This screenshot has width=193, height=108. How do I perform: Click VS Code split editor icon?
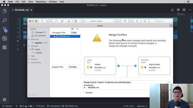click(x=184, y=10)
